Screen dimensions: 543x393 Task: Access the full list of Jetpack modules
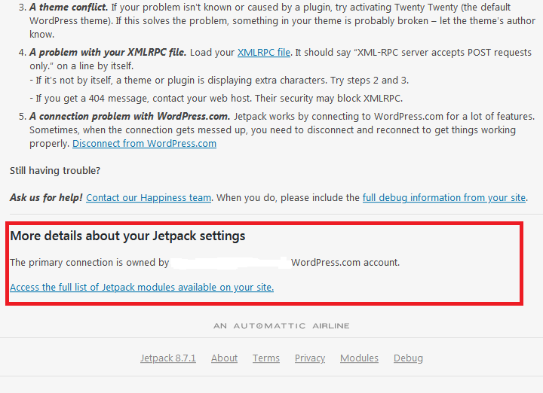coord(142,288)
